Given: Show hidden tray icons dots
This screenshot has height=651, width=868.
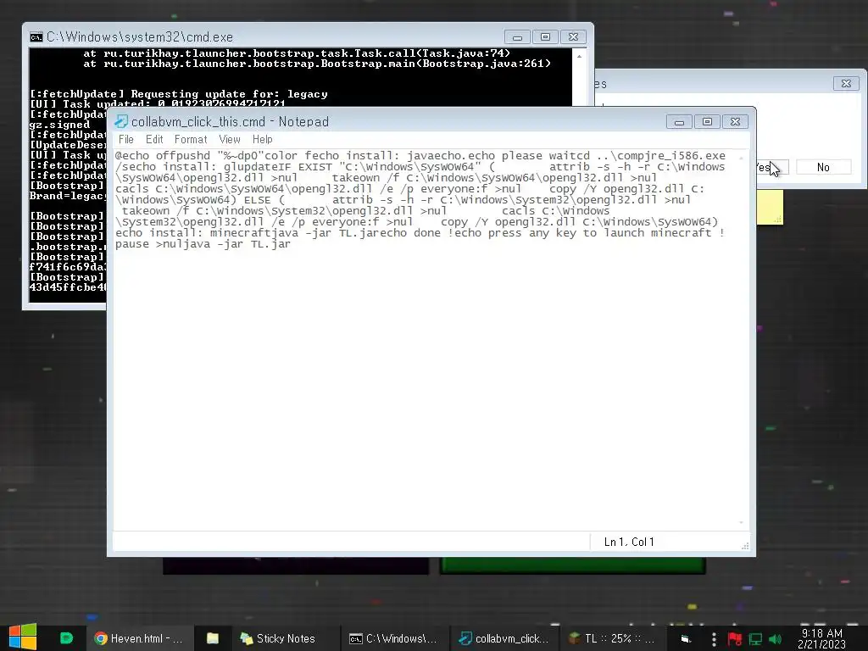Looking at the screenshot, I should [x=714, y=639].
